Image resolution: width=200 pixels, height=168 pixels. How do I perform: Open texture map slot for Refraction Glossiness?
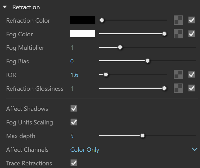pyautogui.click(x=178, y=88)
